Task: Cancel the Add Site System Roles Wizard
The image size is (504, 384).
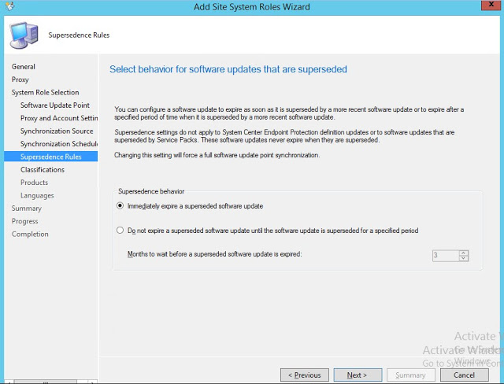Action: 469,375
